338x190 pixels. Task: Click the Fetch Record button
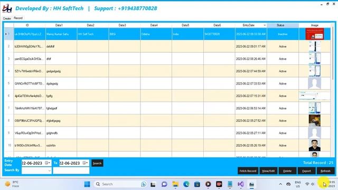[x=248, y=171]
